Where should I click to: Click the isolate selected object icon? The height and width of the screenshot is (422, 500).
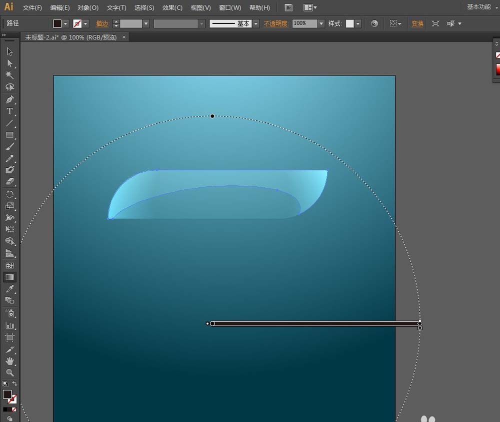pos(435,23)
